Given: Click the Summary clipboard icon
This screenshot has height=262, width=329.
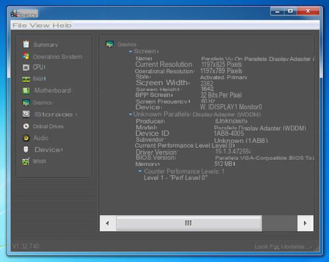Looking at the screenshot, I should click(26, 44).
